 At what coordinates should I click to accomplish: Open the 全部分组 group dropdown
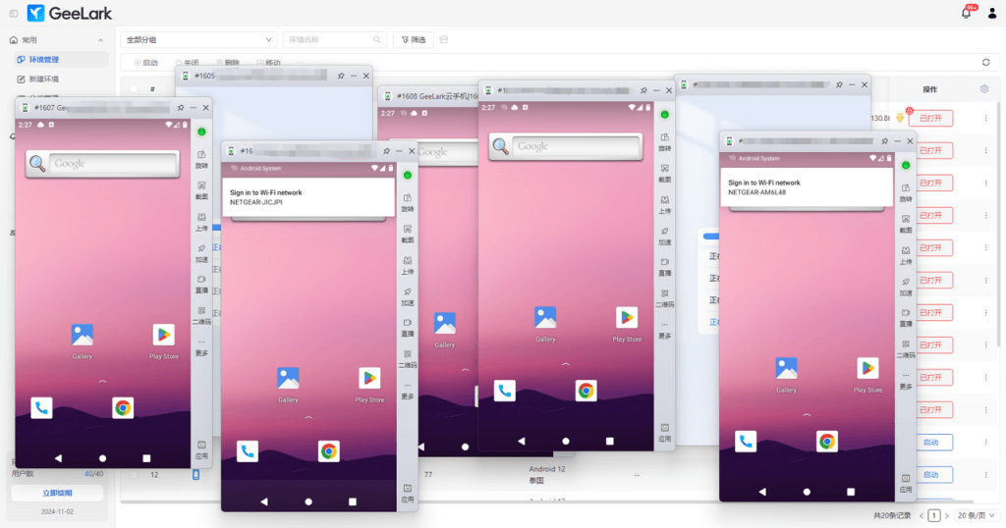199,39
